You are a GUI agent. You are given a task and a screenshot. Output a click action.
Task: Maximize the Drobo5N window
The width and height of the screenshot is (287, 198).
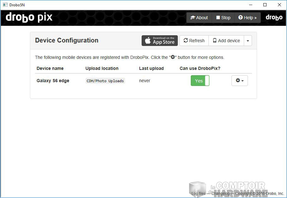pyautogui.click(x=265, y=5)
